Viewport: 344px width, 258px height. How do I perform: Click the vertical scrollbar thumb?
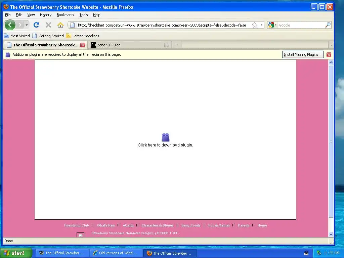point(331,141)
